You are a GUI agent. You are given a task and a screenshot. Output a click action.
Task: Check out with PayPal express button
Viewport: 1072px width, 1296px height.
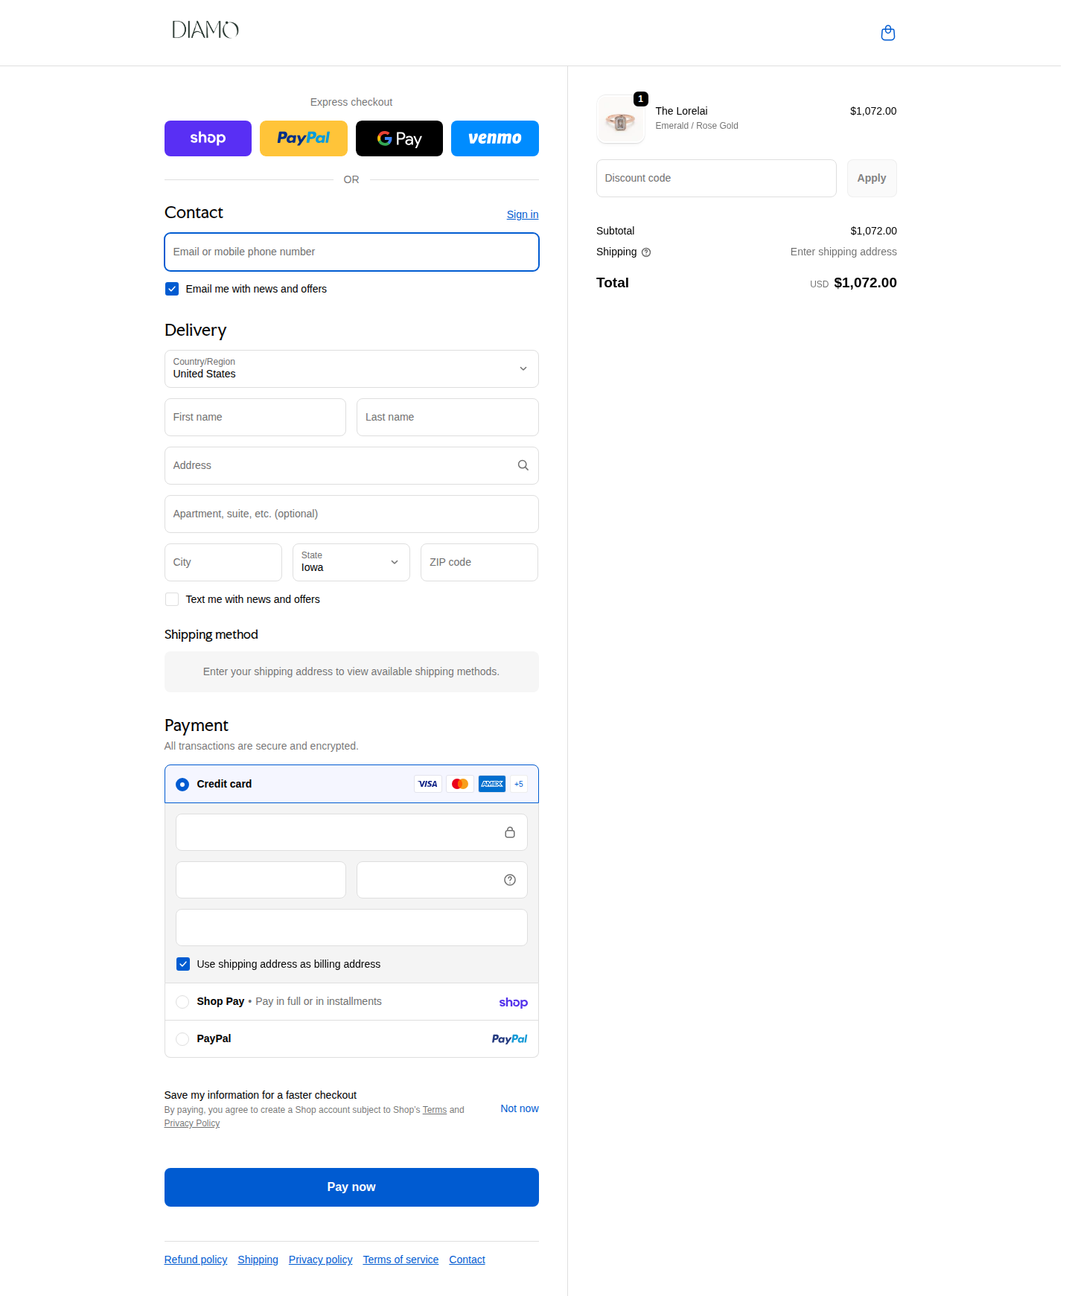(x=304, y=138)
